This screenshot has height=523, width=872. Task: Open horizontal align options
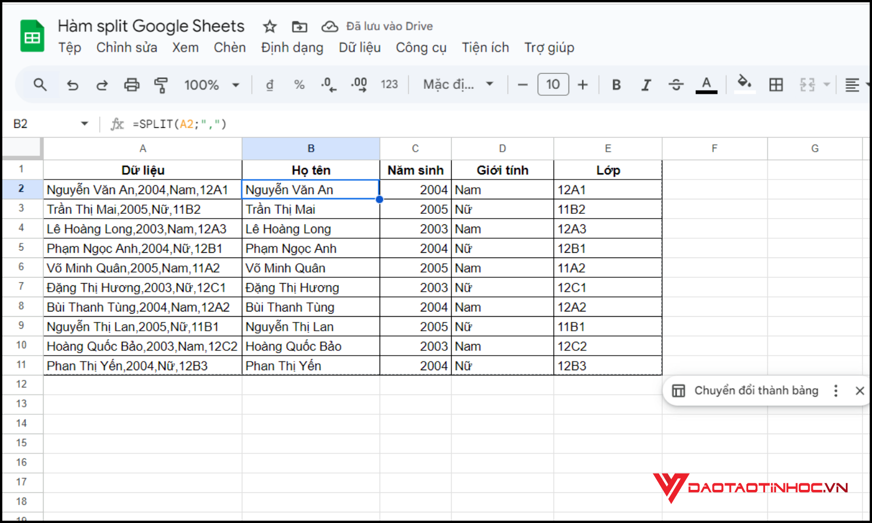click(852, 85)
